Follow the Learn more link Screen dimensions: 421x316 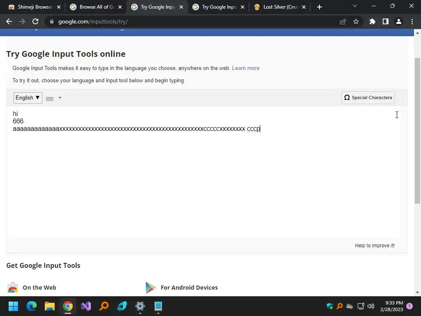click(246, 68)
